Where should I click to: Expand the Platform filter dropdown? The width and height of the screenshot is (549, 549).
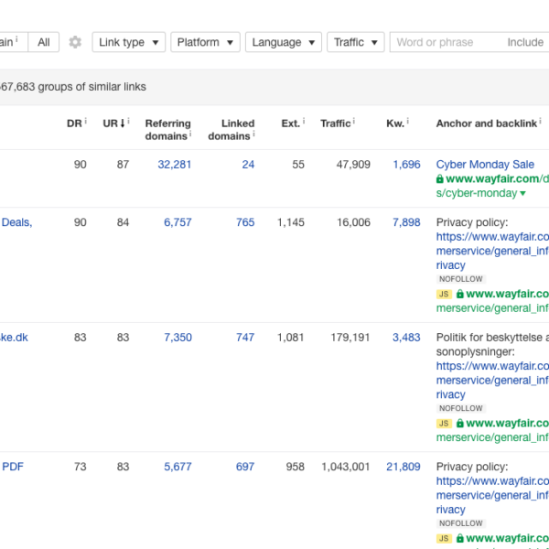205,42
